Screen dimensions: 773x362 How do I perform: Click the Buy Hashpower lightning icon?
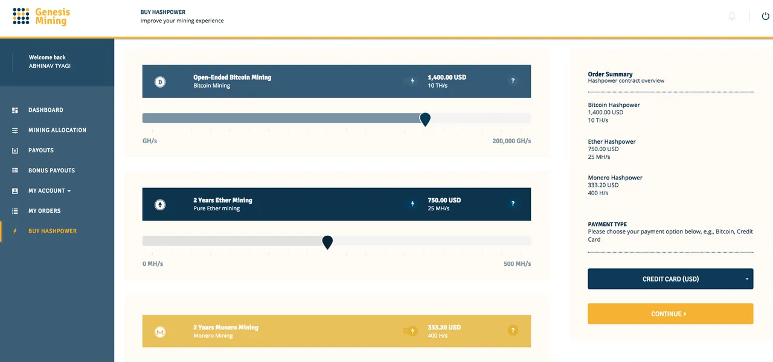tap(15, 231)
